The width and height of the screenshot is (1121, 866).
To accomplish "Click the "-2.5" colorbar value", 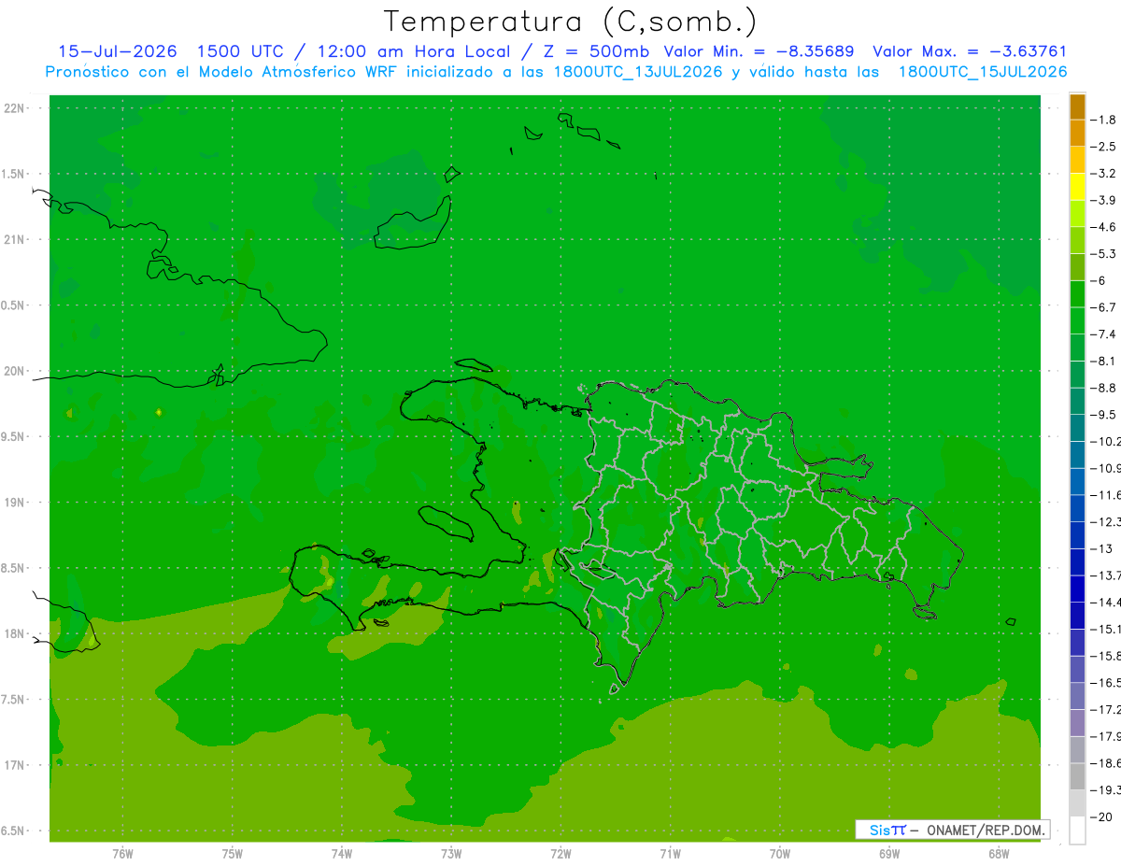I will point(1103,147).
